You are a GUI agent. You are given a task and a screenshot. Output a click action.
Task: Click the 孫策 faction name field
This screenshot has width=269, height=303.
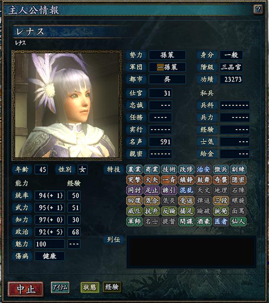coord(167,55)
